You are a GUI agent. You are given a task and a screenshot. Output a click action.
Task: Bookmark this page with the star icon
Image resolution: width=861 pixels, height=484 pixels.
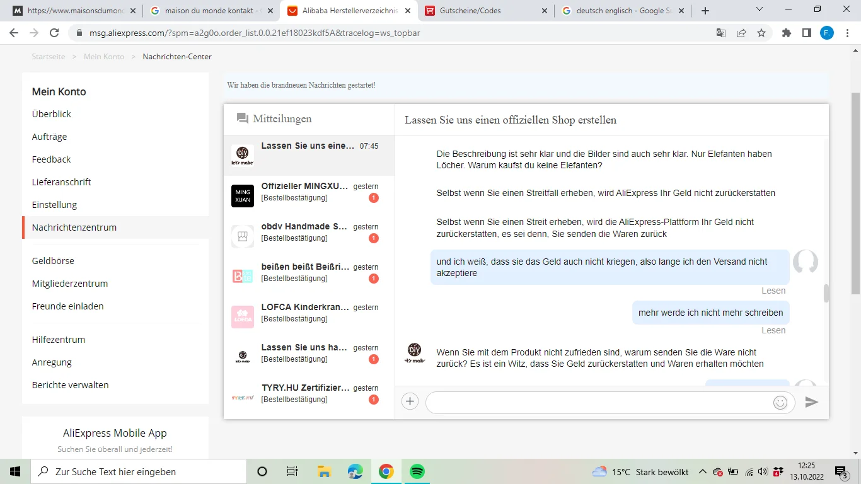(x=761, y=33)
